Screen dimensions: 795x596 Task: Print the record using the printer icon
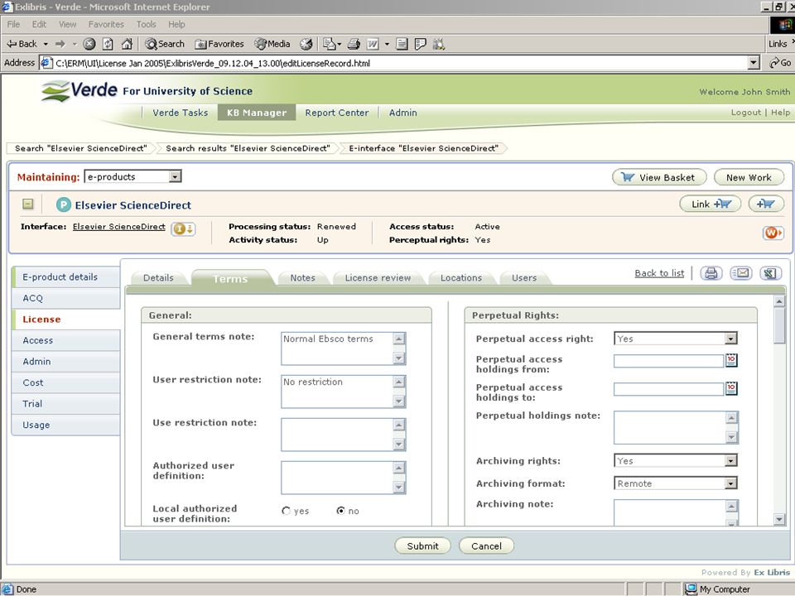click(x=711, y=274)
